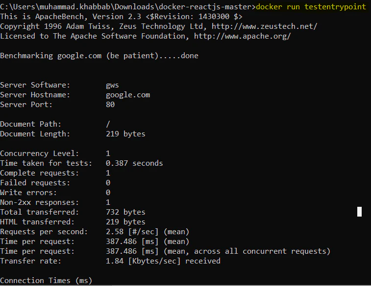Click the Document Length '219 bytes' value
The image size is (371, 286).
[x=125, y=134]
